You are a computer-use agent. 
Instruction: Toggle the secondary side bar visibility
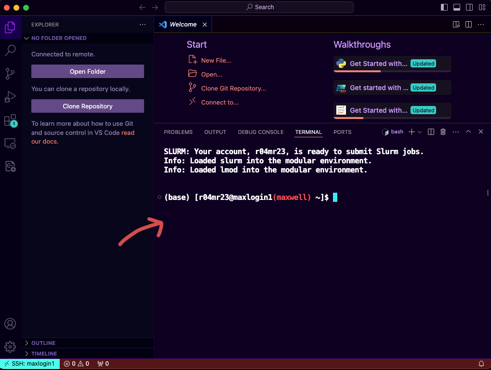click(469, 7)
